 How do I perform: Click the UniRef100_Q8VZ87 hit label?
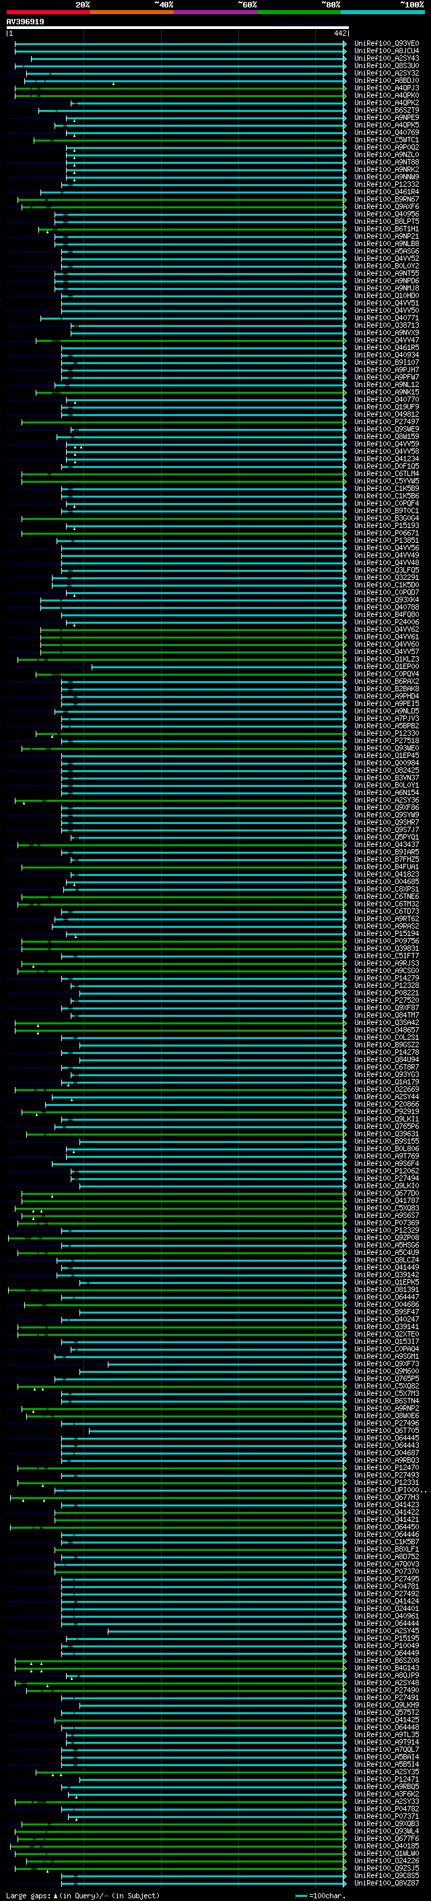pyautogui.click(x=386, y=1883)
